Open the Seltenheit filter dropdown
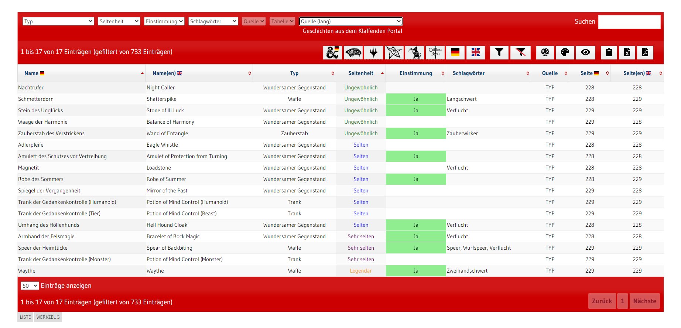Screen dimensions: 681x328 119,21
